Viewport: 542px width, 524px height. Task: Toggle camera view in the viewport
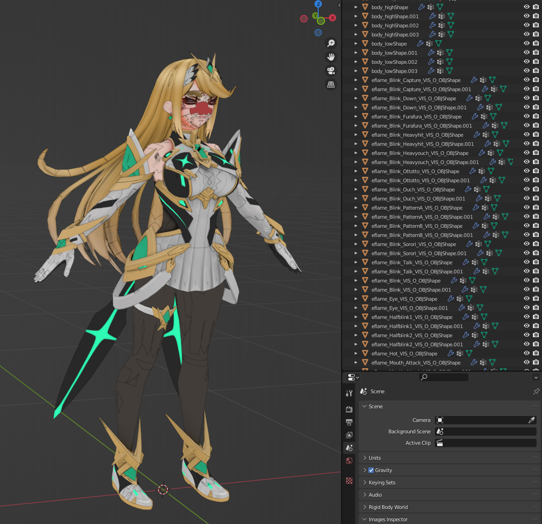click(x=331, y=71)
